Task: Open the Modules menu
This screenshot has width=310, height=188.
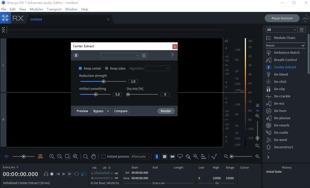Action: point(36,9)
